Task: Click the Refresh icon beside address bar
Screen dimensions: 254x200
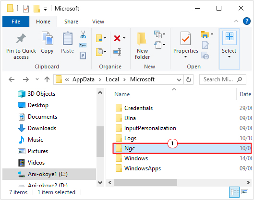Action: pyautogui.click(x=189, y=79)
